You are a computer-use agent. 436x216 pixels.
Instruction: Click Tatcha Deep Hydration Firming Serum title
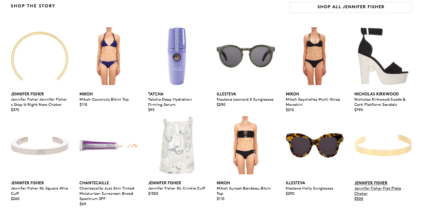[170, 102]
